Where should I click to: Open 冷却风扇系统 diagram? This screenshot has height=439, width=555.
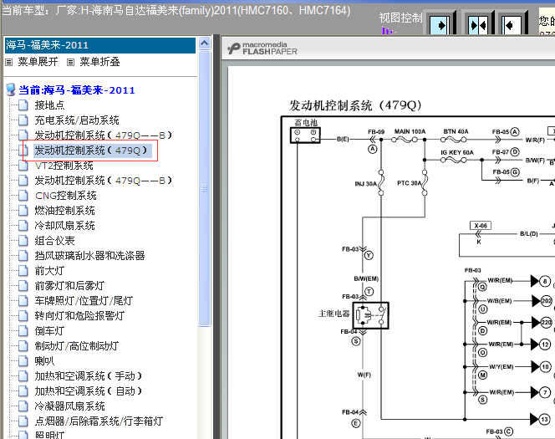pyautogui.click(x=64, y=226)
